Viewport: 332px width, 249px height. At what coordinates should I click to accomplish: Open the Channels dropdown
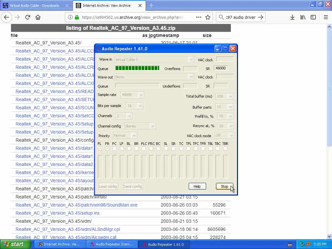(124, 116)
